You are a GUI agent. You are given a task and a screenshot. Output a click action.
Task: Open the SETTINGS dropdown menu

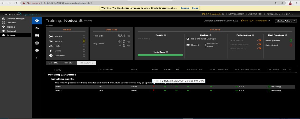273,14
